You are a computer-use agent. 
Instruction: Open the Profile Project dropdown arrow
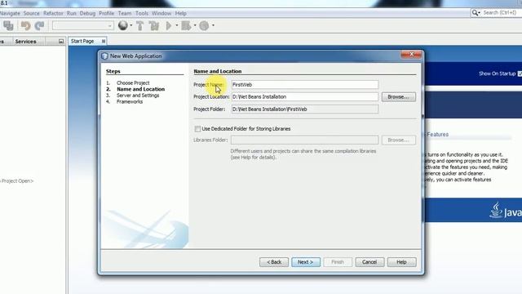(213, 25)
